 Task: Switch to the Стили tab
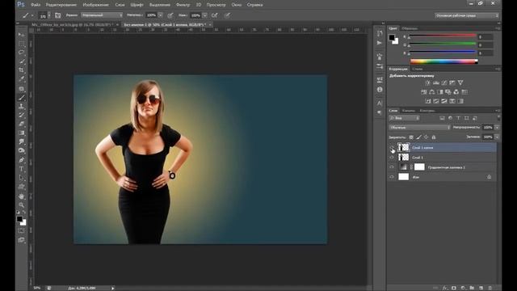[417, 69]
